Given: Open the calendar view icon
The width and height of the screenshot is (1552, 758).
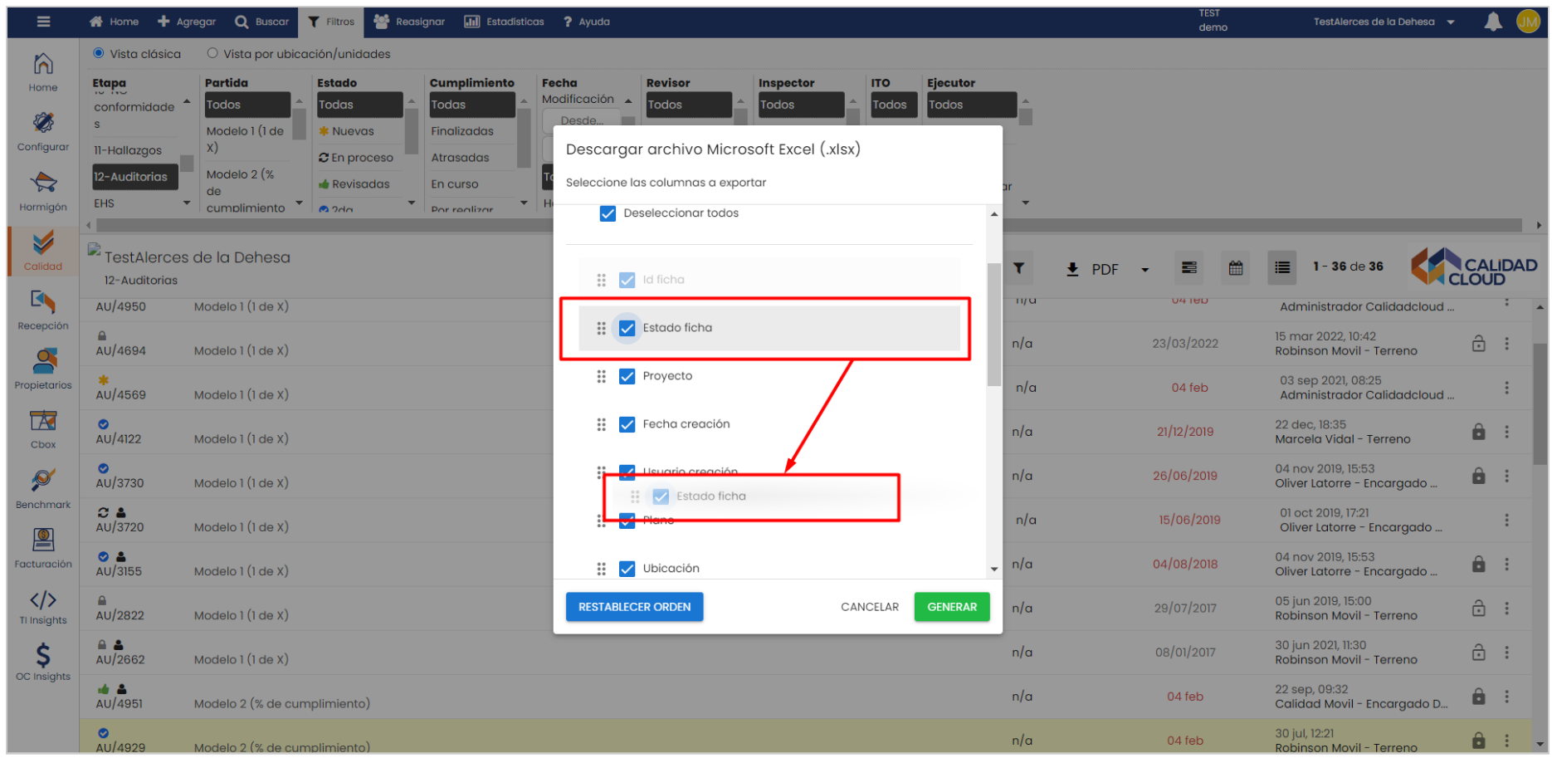Looking at the screenshot, I should coord(1235,268).
